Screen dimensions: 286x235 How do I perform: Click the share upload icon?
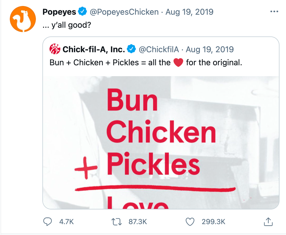click(268, 222)
